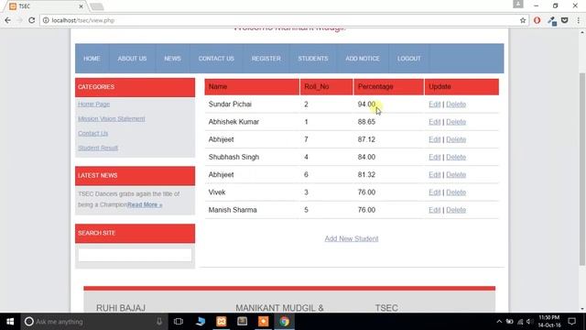This screenshot has height=330, width=586.
Task: Open the Windows Start menu
Action: 10,322
